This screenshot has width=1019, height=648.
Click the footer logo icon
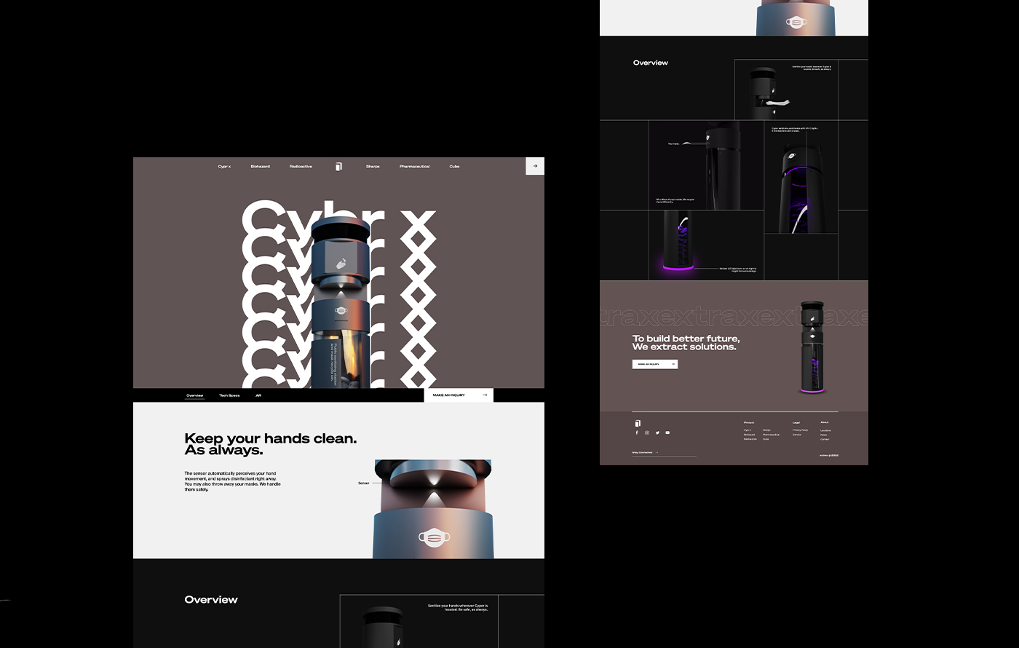point(638,423)
